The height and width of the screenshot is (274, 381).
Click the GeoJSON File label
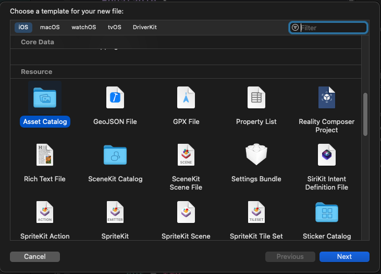(x=115, y=121)
